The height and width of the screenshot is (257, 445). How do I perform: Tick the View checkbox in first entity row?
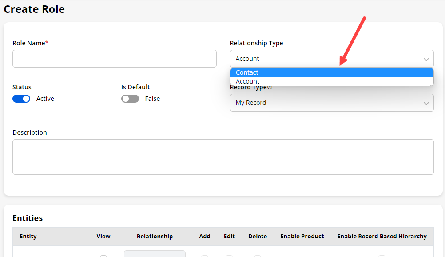click(103, 256)
